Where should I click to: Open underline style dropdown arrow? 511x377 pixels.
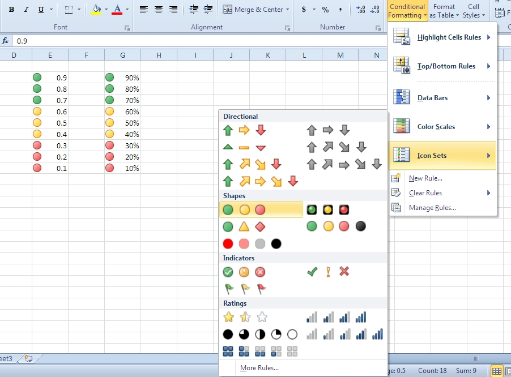pos(51,10)
